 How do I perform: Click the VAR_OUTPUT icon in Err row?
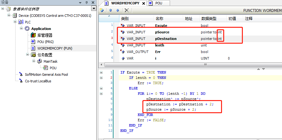(x=123, y=51)
